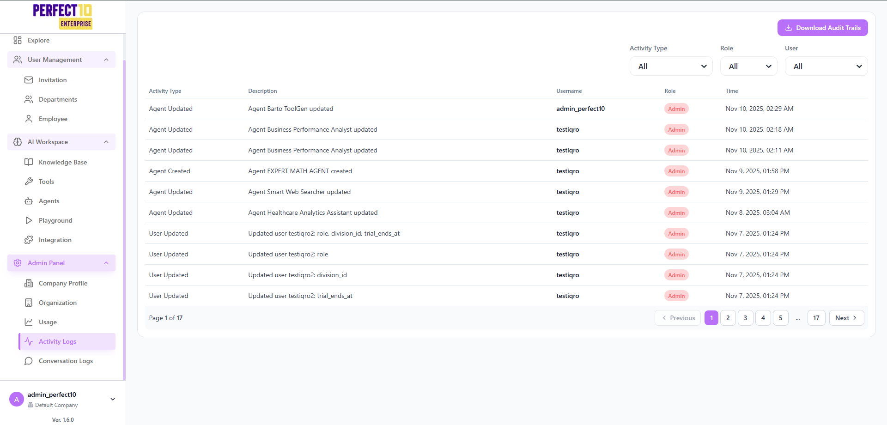Image resolution: width=887 pixels, height=425 pixels.
Task: Click the Company Profile building icon
Action: pyautogui.click(x=29, y=283)
